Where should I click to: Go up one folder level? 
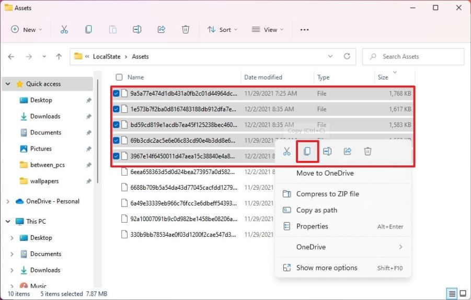point(59,56)
